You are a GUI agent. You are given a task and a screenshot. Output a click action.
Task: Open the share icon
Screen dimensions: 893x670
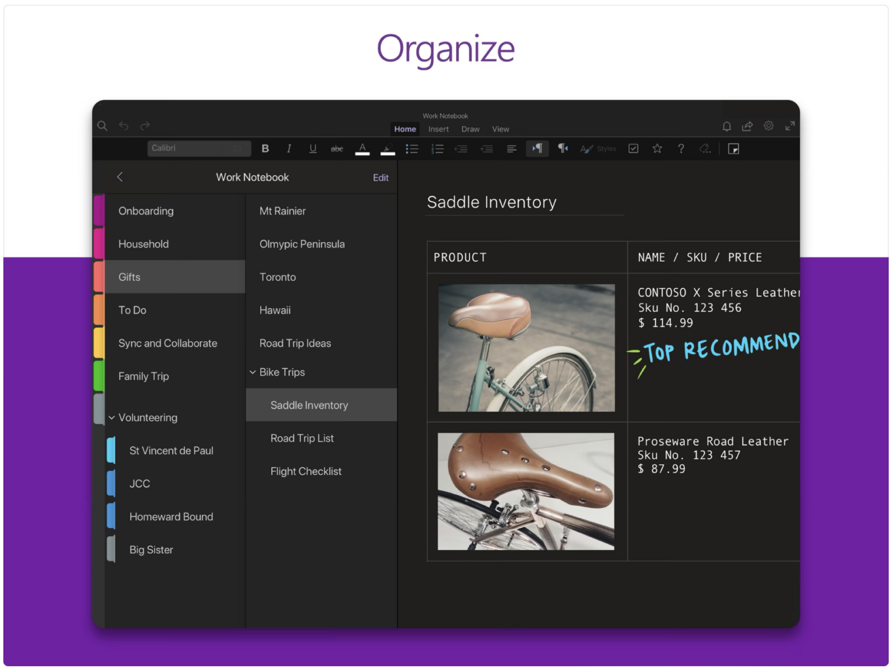click(x=747, y=126)
